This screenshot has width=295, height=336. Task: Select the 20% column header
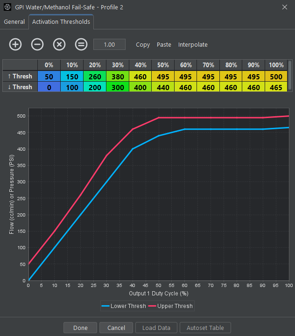95,65
